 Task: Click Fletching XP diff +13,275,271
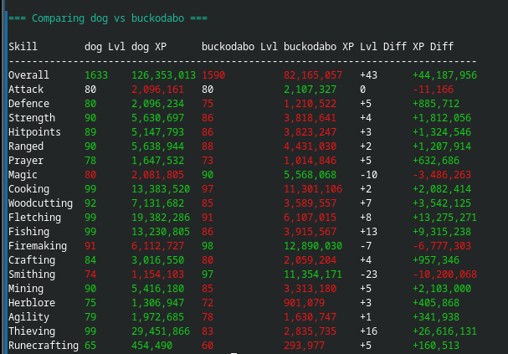[445, 218]
